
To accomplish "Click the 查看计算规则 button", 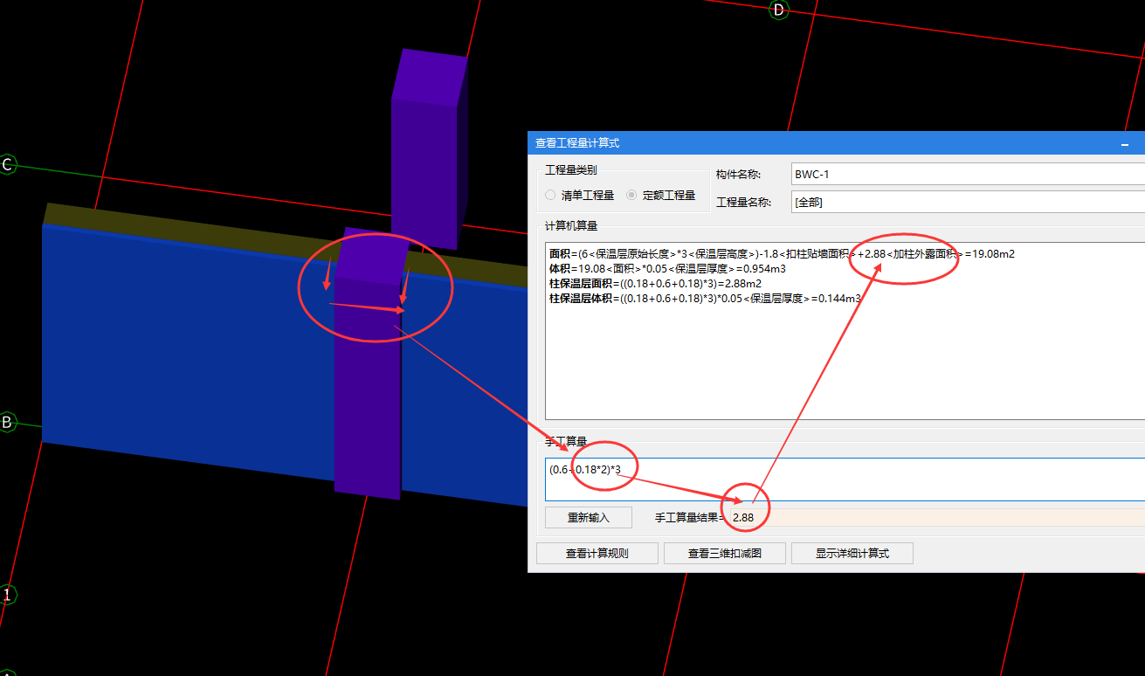I will click(597, 553).
